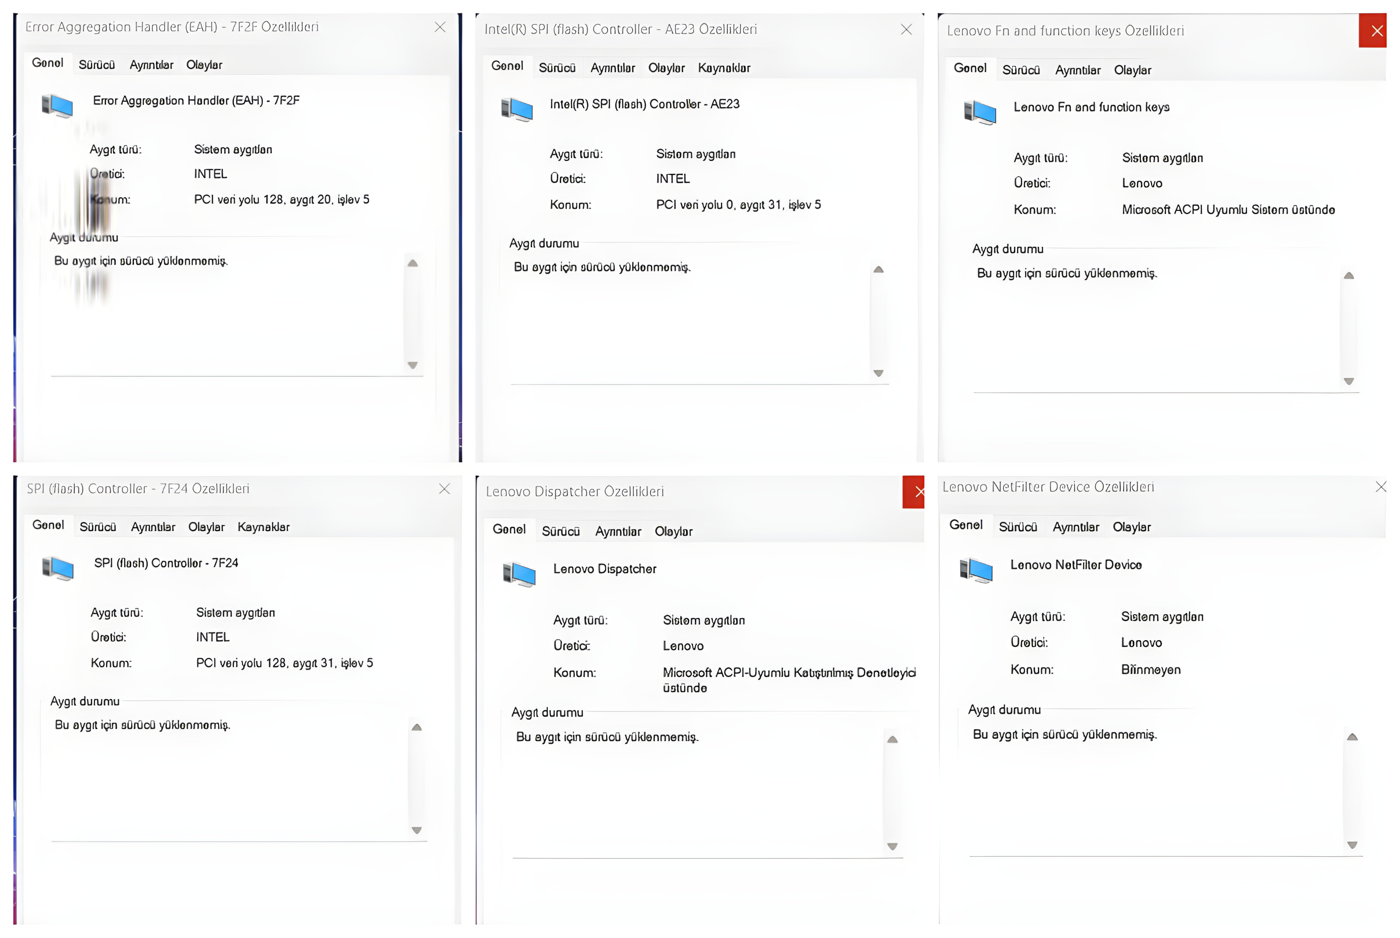Click scroll-down arrow in Lenovo NetFilter status box
This screenshot has height=938, width=1400.
pos(1352,845)
